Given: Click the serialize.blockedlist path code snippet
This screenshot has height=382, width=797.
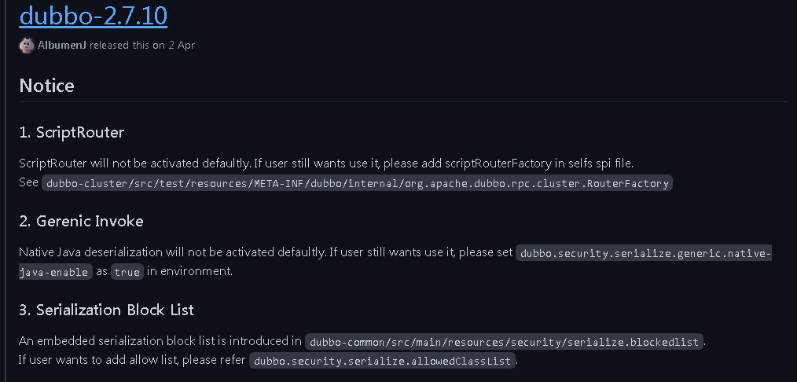Looking at the screenshot, I should point(505,342).
